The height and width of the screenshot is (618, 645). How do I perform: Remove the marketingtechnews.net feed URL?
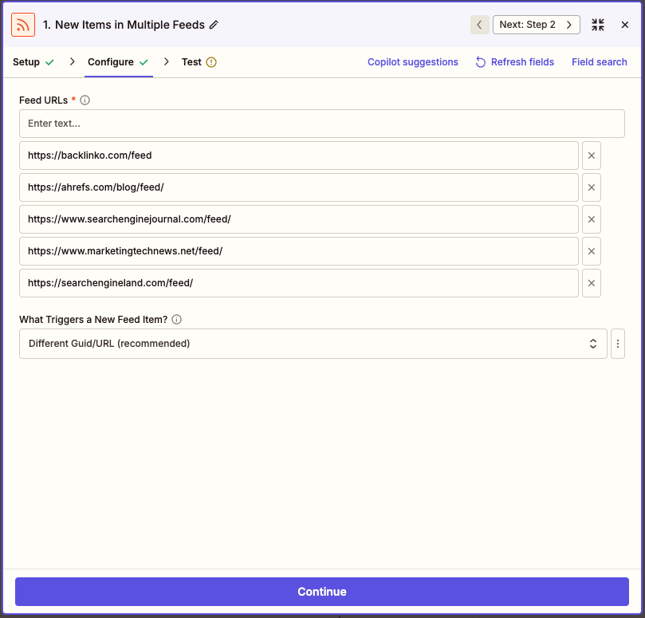(x=592, y=251)
